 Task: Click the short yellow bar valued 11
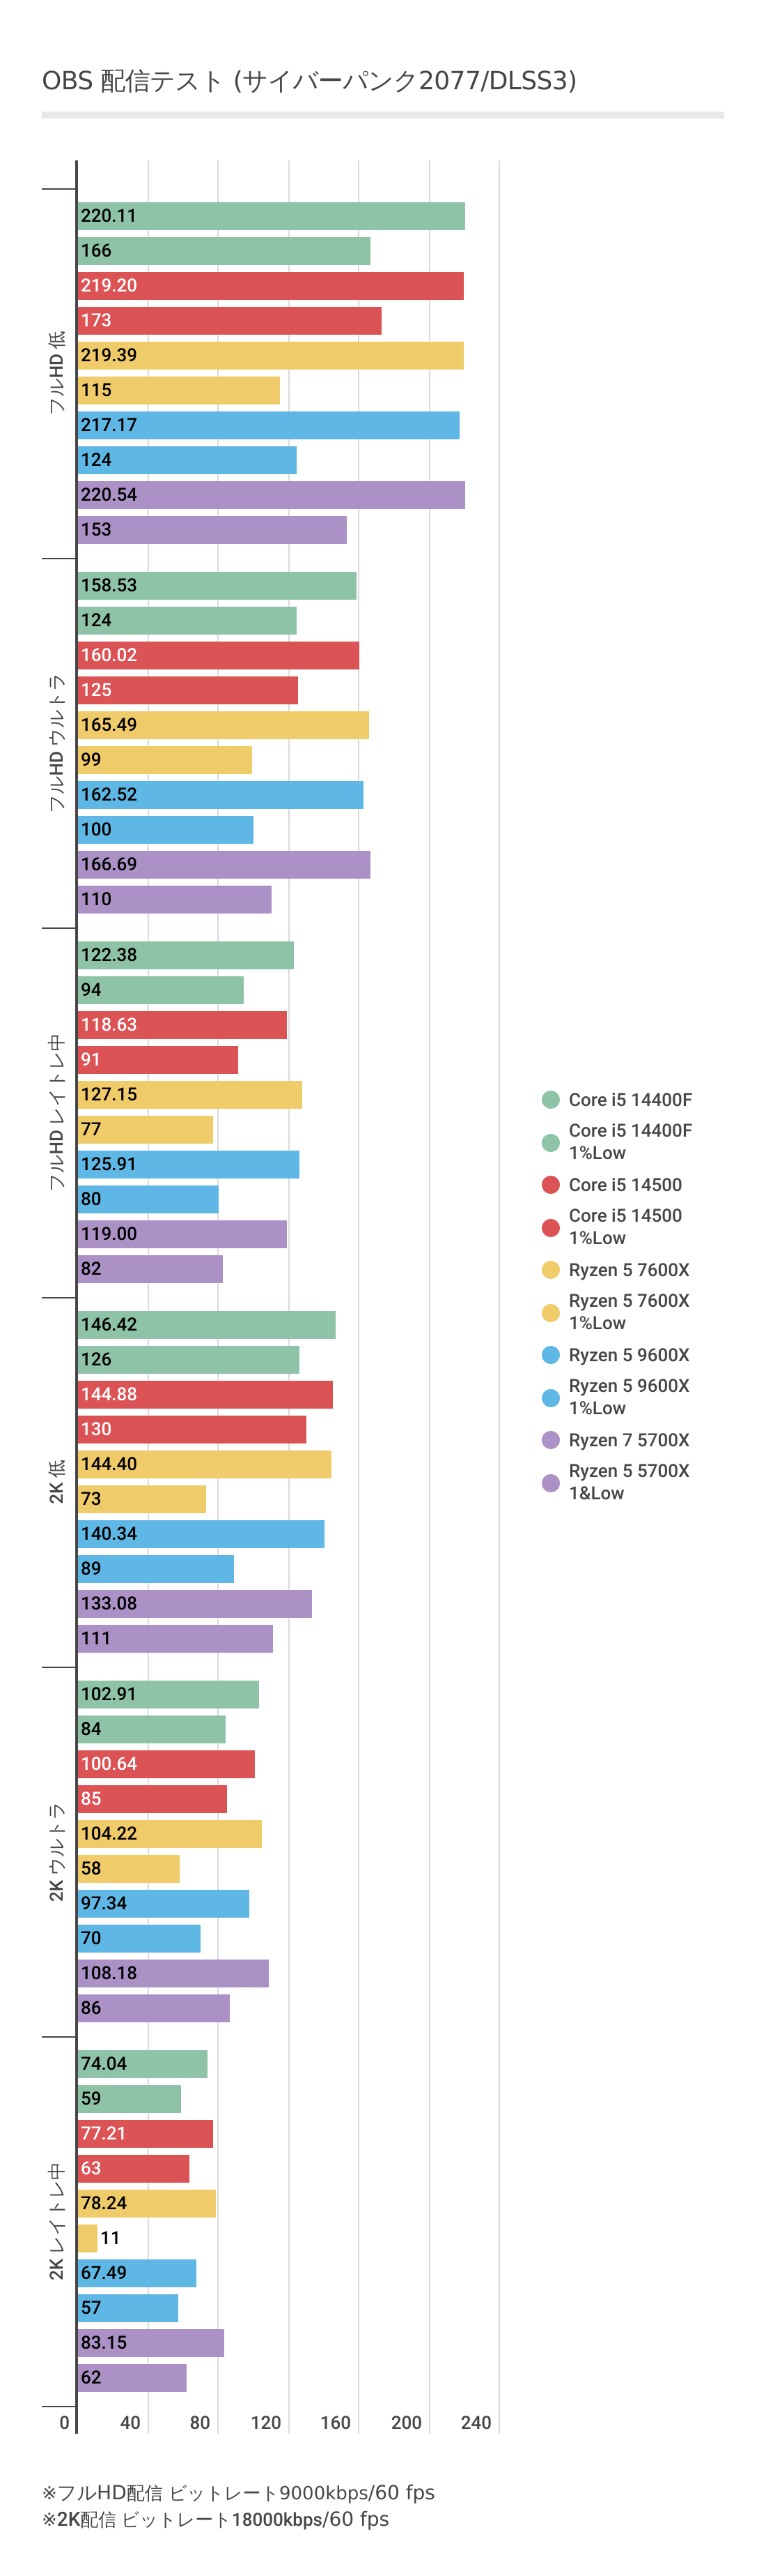88,2238
